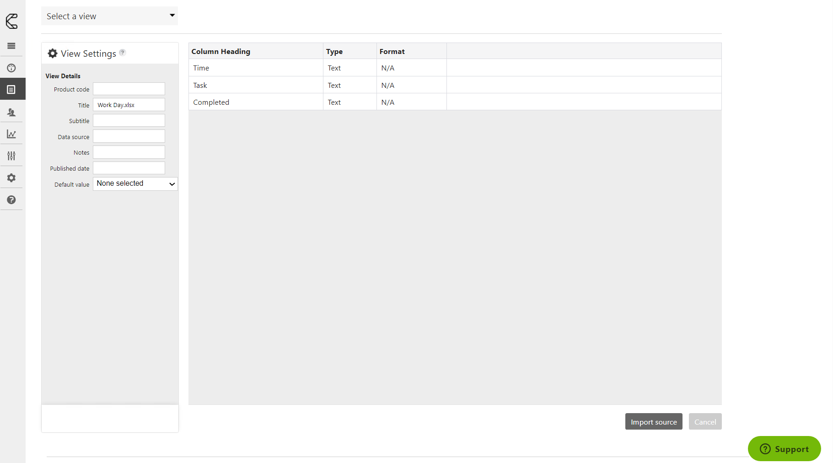Viewport: 833px width, 463px height.
Task: Open the Select a view dropdown
Action: [109, 16]
